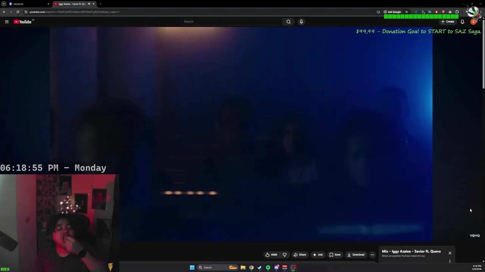Bookmark this page with star icon
Screen dimensions: 485x272
click(407, 12)
